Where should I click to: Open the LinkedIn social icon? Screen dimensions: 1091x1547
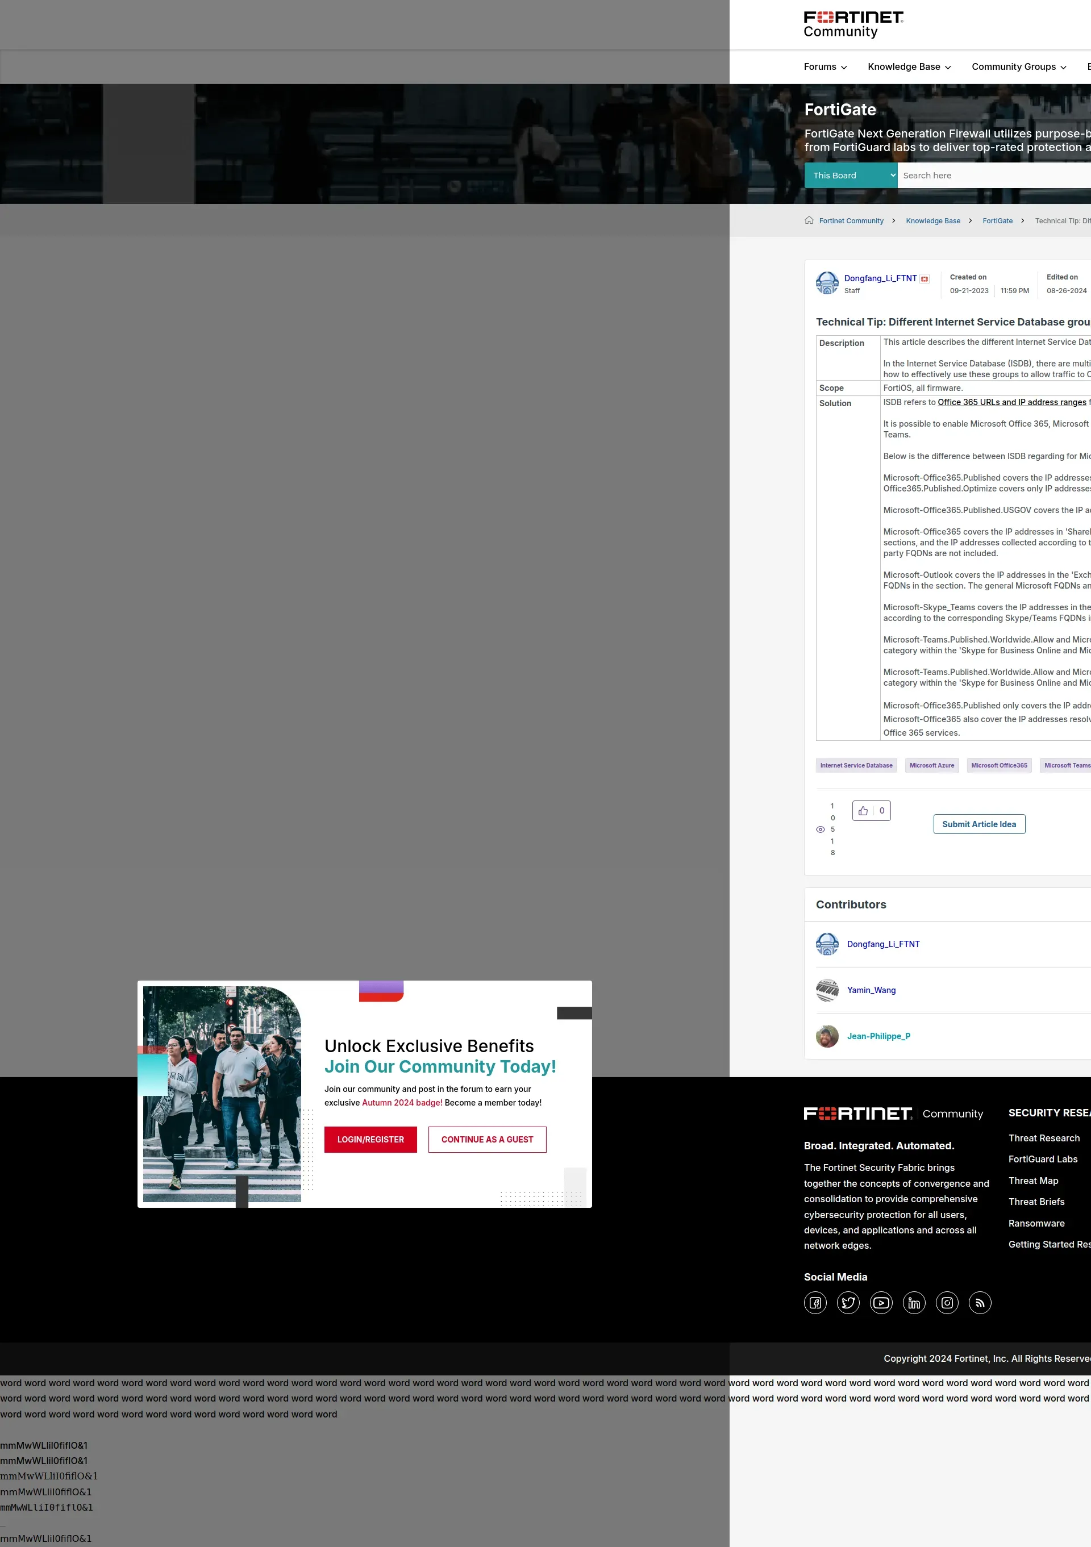tap(914, 1302)
